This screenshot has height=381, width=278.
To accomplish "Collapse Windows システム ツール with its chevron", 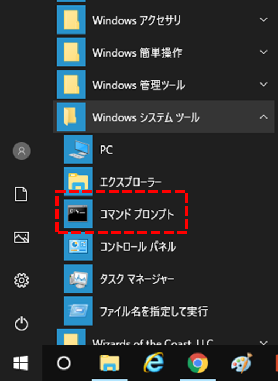I will click(x=264, y=117).
